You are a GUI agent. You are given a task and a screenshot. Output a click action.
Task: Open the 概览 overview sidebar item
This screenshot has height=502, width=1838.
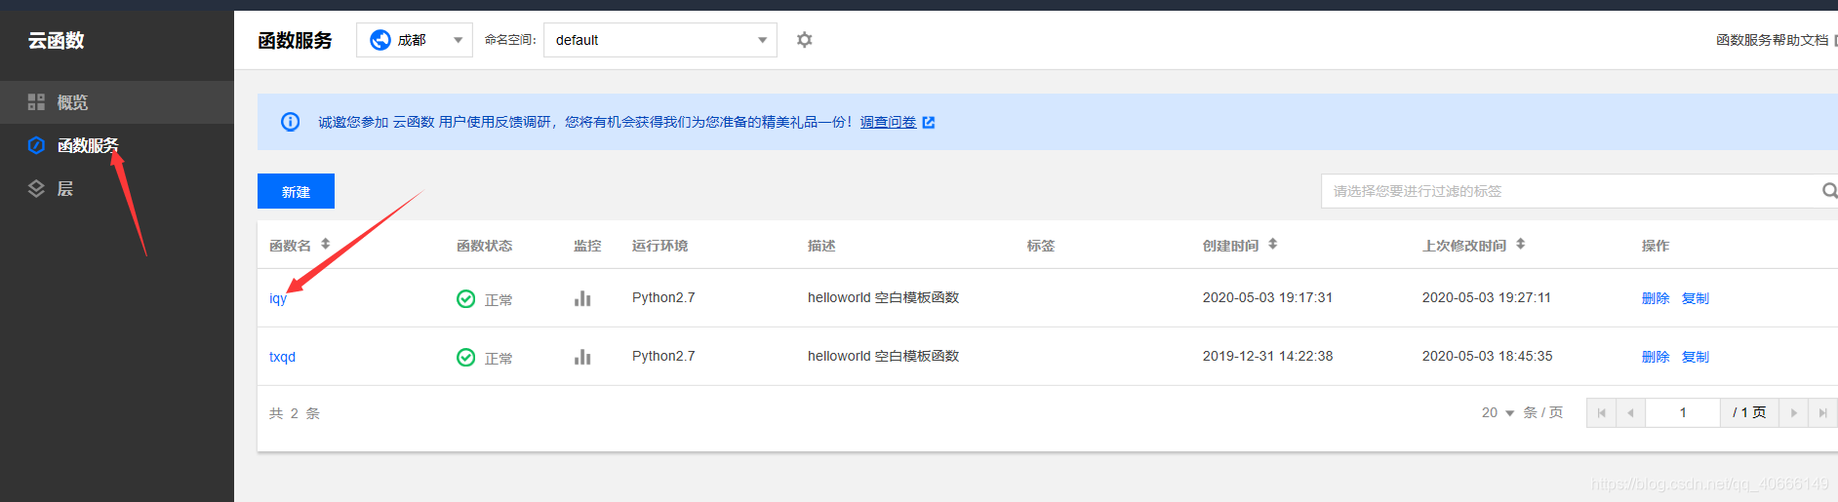[x=117, y=102]
